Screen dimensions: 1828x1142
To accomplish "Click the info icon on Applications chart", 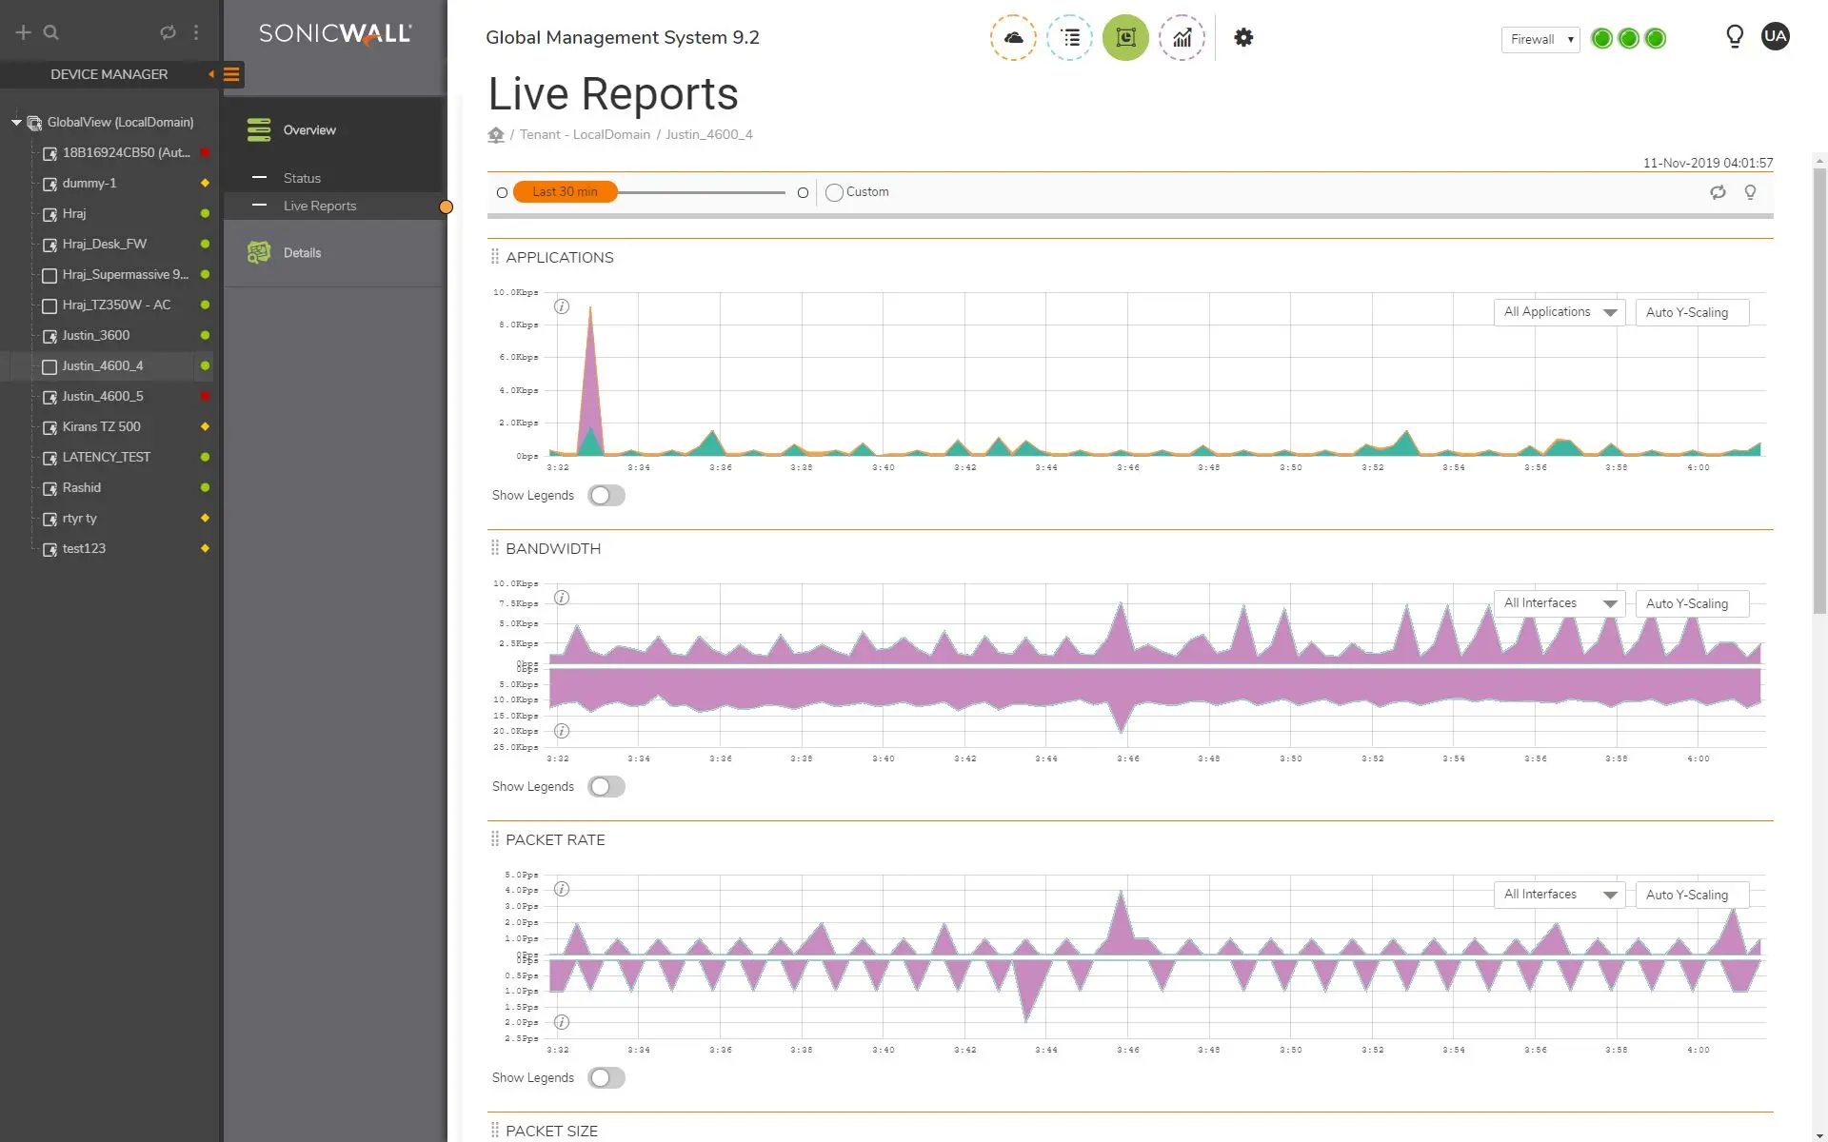I will coord(562,306).
